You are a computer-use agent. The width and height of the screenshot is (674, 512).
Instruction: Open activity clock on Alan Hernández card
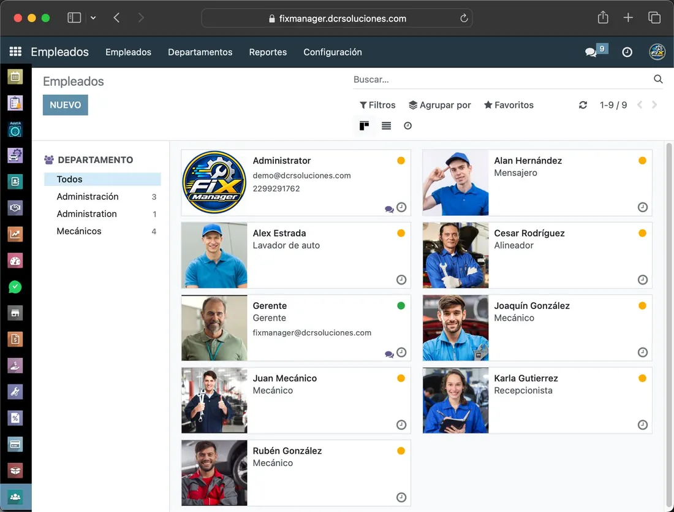[x=642, y=207]
